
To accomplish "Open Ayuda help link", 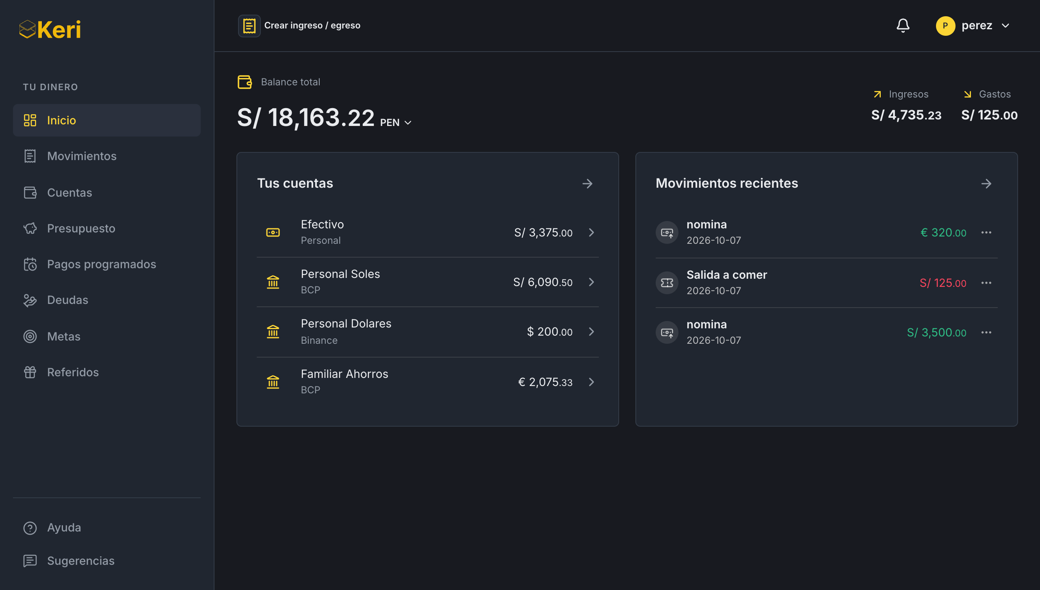I will click(107, 527).
